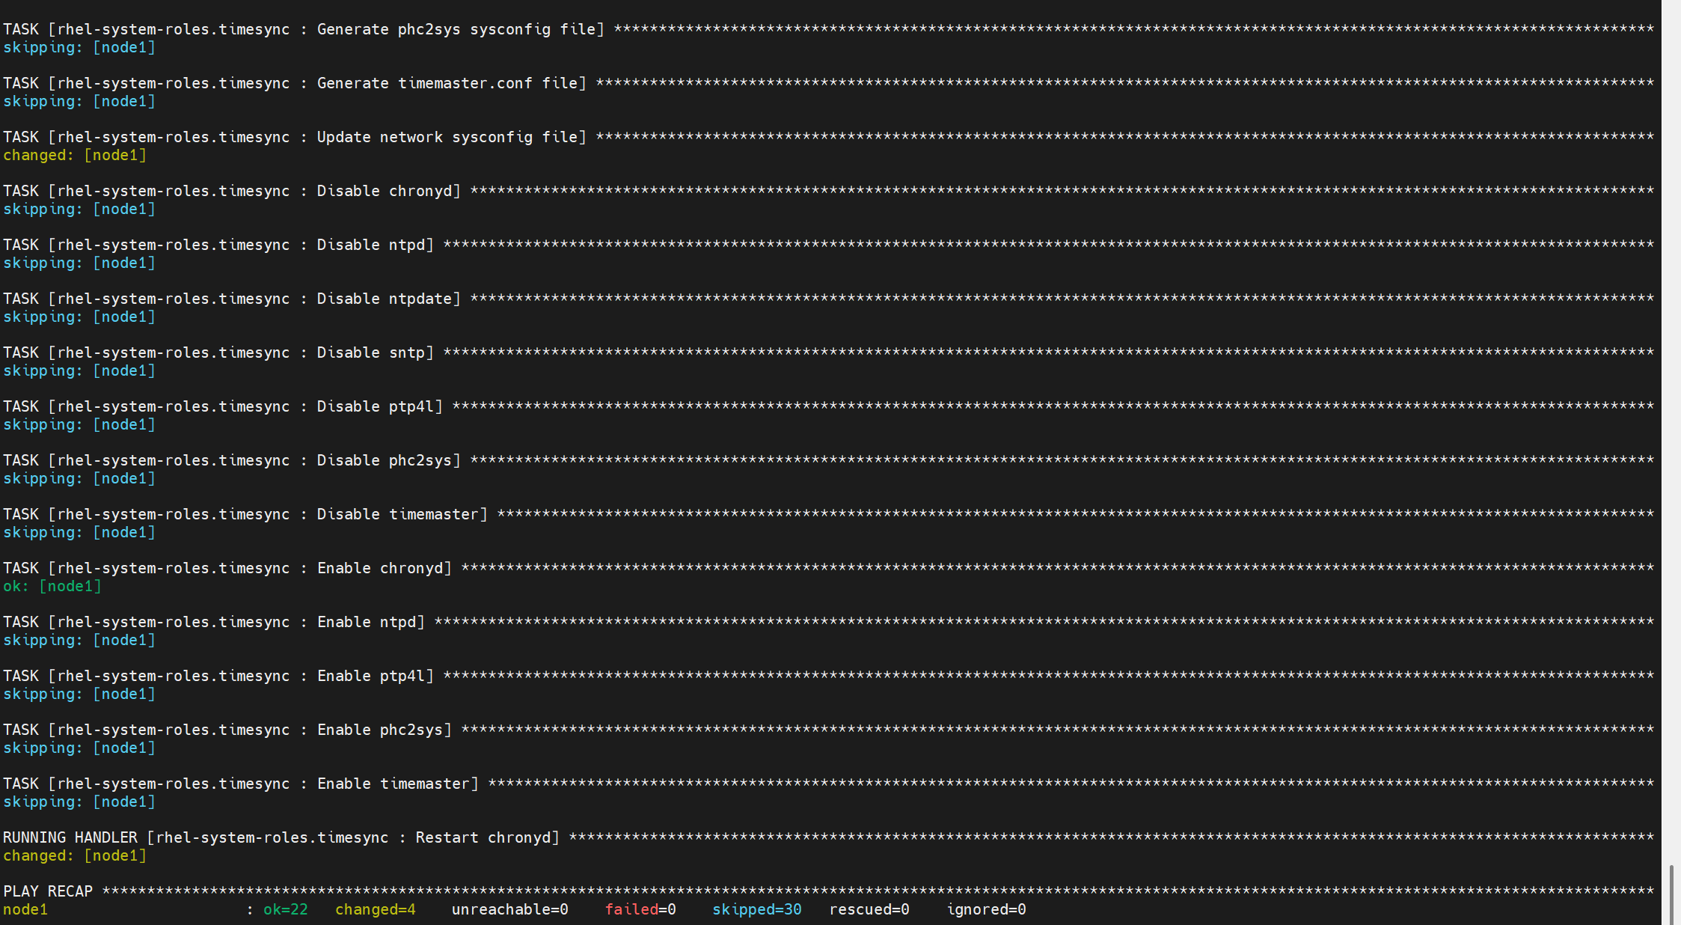This screenshot has height=925, width=1681.
Task: Click the 'Enable phc2sys' task line
Action: (x=829, y=730)
